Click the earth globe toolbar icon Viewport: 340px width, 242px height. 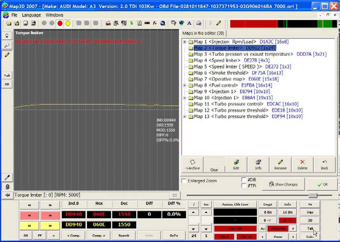pyautogui.click(x=181, y=23)
